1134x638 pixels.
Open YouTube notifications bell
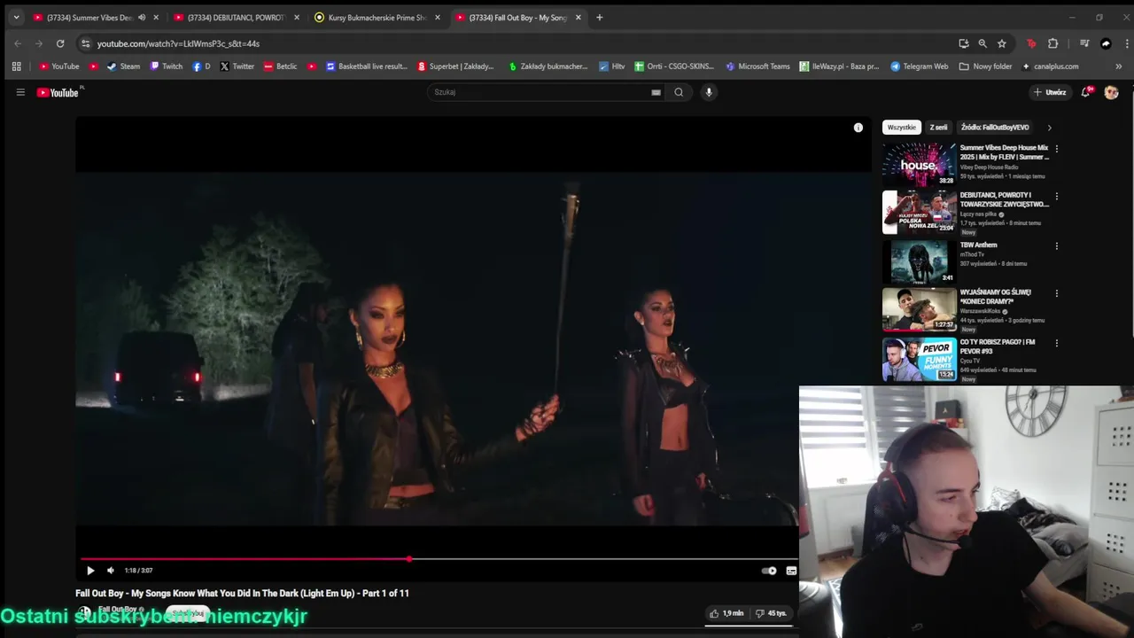tap(1086, 92)
